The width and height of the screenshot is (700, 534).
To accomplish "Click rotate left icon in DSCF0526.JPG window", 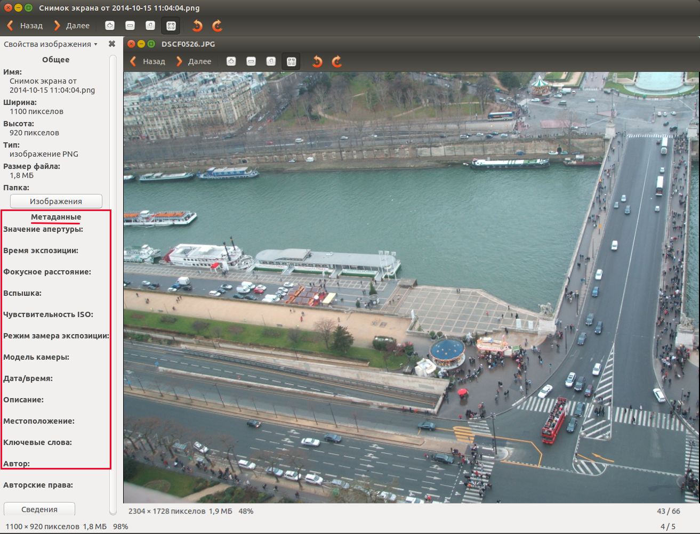I will (317, 61).
